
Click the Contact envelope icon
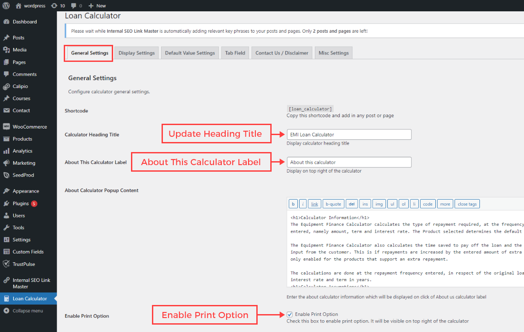pyautogui.click(x=6, y=111)
